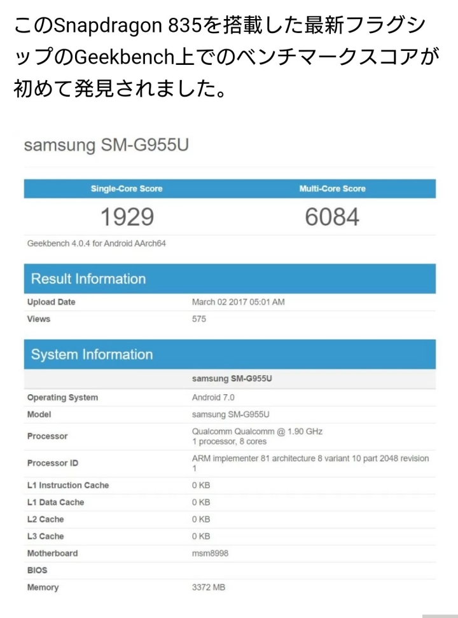The image size is (458, 618).
Task: Click Geekbench 4.0.4 for Android AArch64 text
Action: click(96, 244)
